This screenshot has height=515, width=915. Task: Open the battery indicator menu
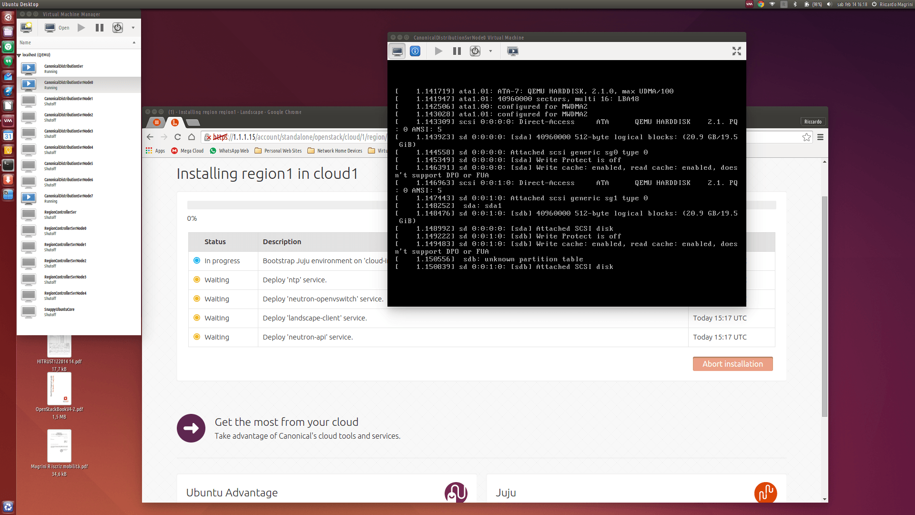[x=813, y=4]
